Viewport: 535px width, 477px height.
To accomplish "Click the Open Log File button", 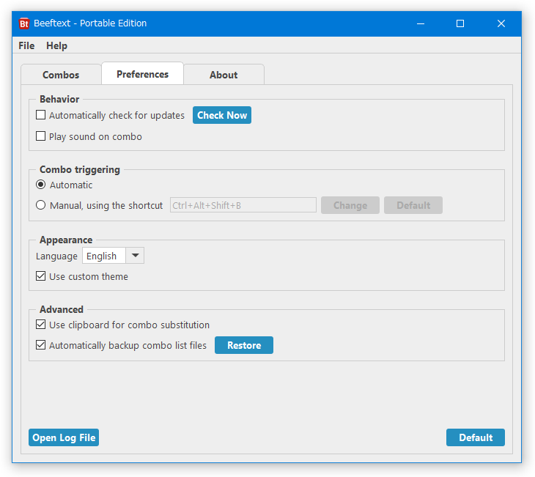I will pyautogui.click(x=64, y=437).
